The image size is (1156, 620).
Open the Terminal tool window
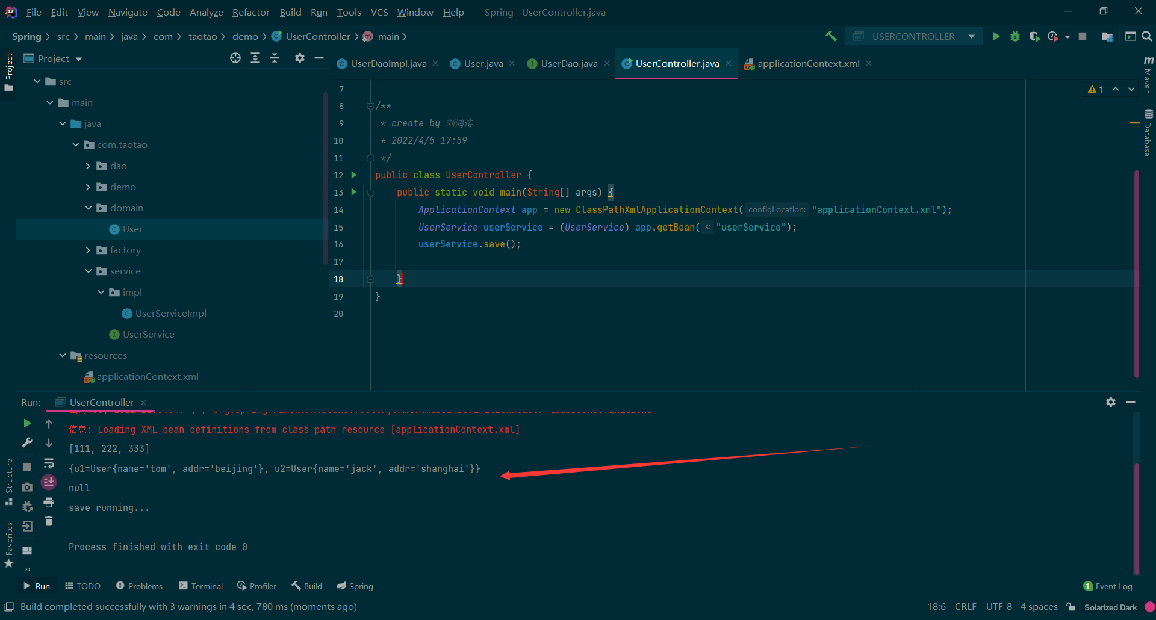click(x=200, y=586)
